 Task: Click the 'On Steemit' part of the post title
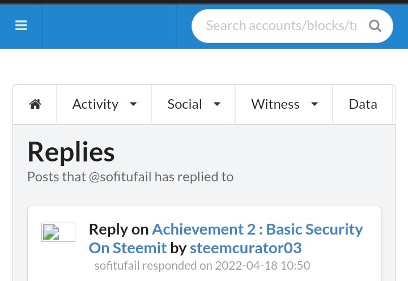(x=127, y=248)
